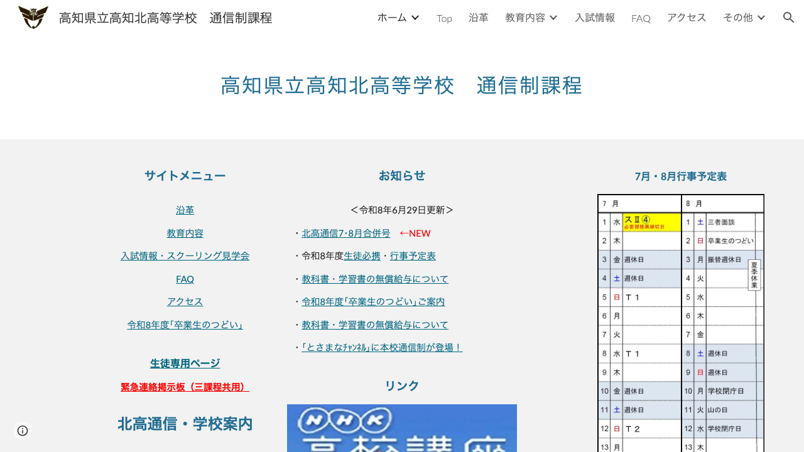Screen dimensions: 804x452
Task: Select 教育内容 in the top navigation
Action: coord(525,18)
